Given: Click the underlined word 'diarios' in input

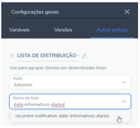Looking at the screenshot, I should pyautogui.click(x=58, y=105).
